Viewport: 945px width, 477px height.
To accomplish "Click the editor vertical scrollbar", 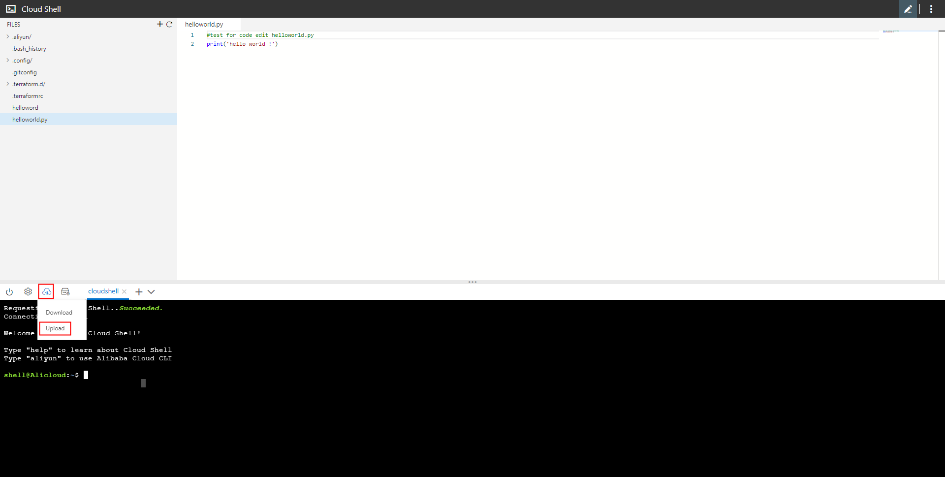I will [x=942, y=156].
